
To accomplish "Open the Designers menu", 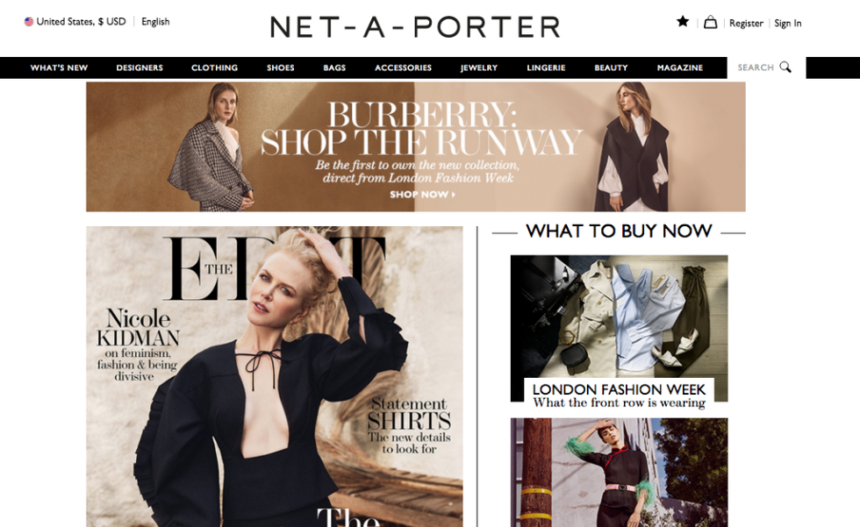I will [x=140, y=68].
